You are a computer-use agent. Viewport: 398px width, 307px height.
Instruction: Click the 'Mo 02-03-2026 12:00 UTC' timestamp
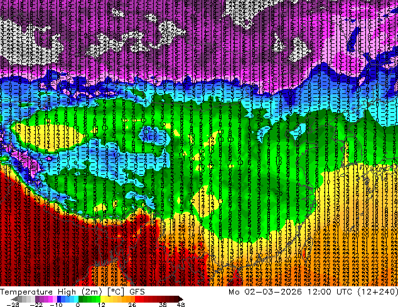point(291,292)
